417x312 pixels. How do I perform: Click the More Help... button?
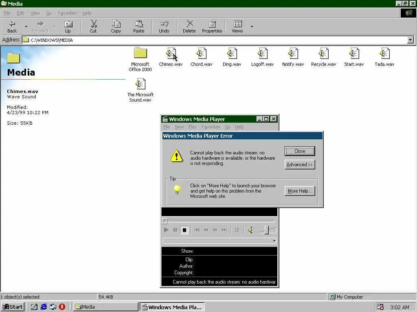300,191
